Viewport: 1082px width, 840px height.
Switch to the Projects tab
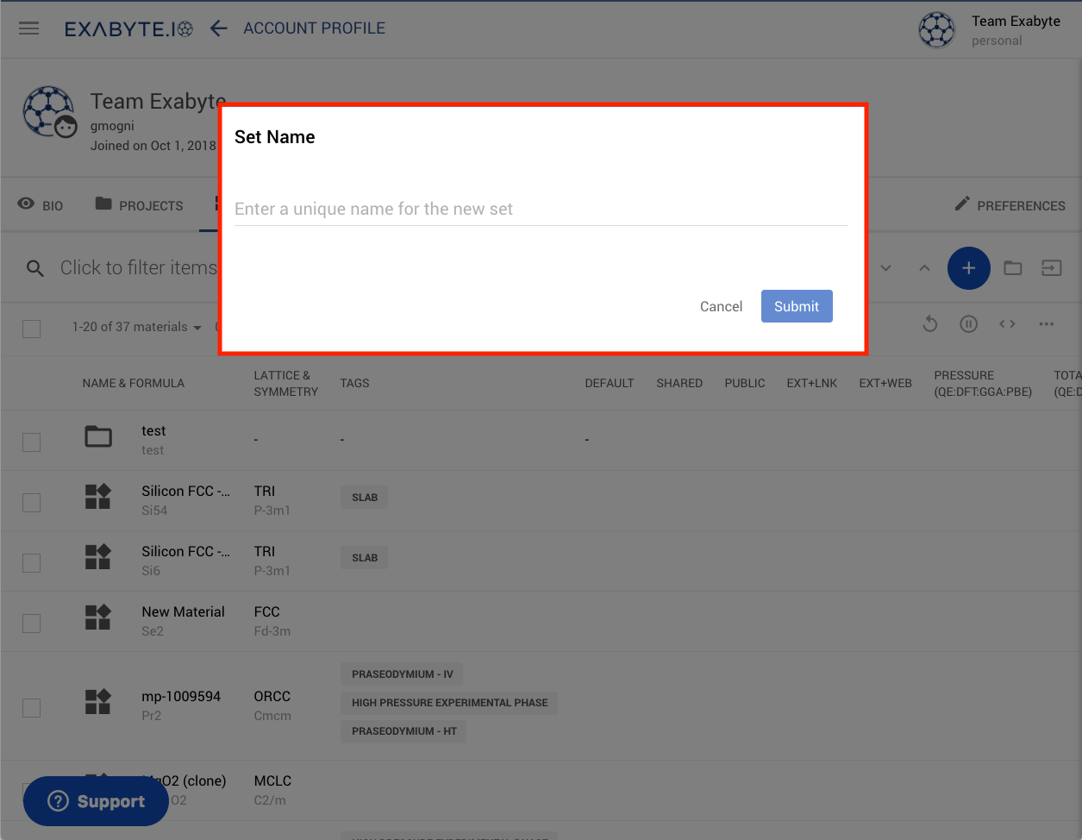[x=140, y=205]
